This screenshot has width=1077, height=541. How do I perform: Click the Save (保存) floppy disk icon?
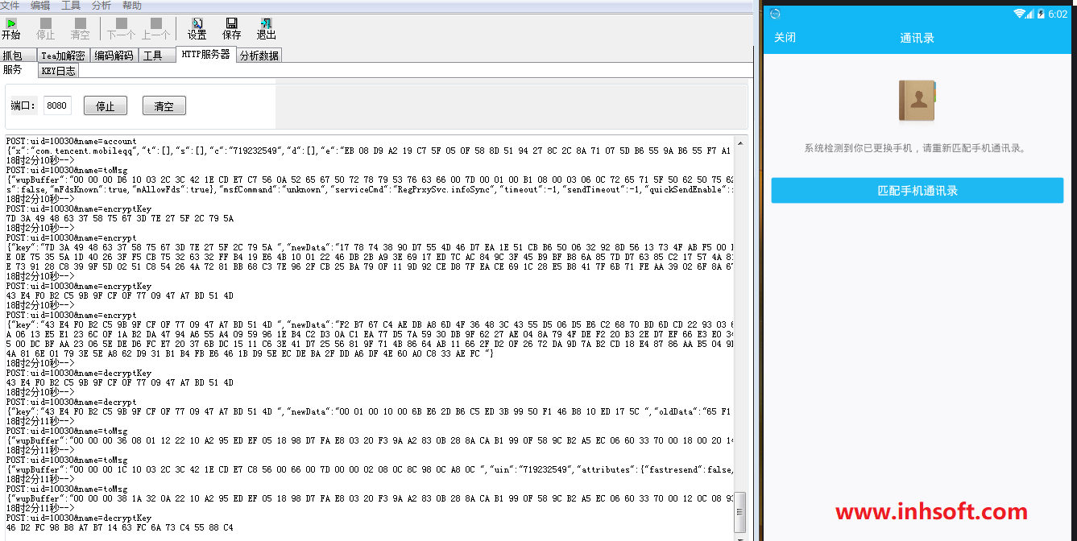232,23
